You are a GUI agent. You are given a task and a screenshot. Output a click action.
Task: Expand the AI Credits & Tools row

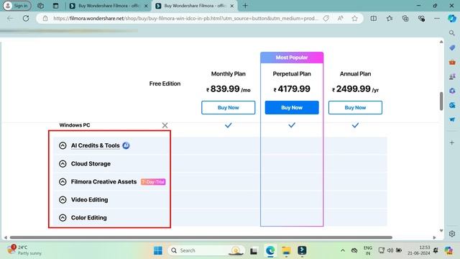point(63,145)
